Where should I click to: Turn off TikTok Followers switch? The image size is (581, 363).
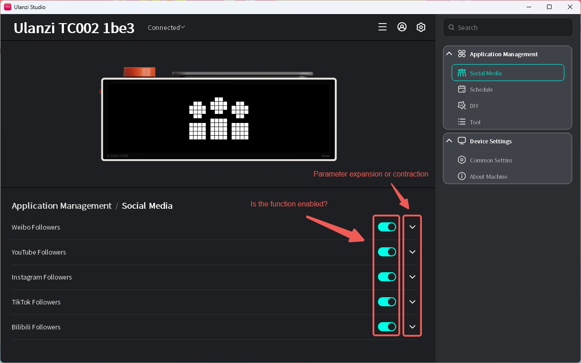tap(387, 302)
